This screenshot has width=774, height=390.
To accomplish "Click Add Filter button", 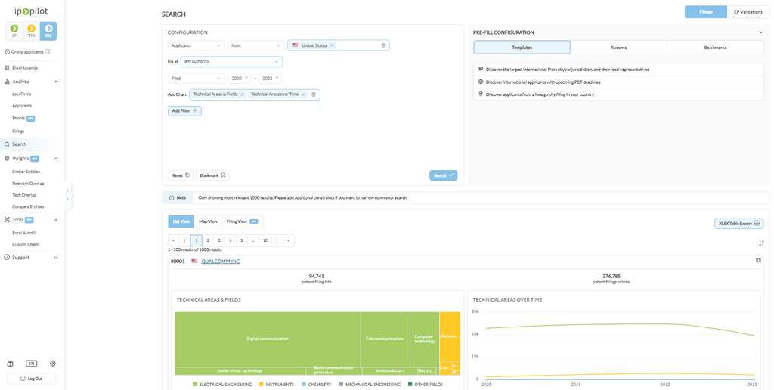I will [184, 110].
